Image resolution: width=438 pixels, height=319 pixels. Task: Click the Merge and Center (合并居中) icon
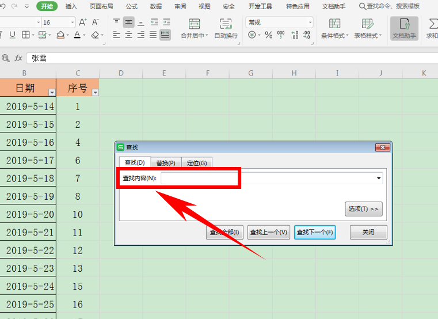coord(194,24)
